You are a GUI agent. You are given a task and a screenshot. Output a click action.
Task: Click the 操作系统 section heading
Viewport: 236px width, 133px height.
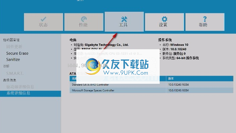(x=165, y=40)
